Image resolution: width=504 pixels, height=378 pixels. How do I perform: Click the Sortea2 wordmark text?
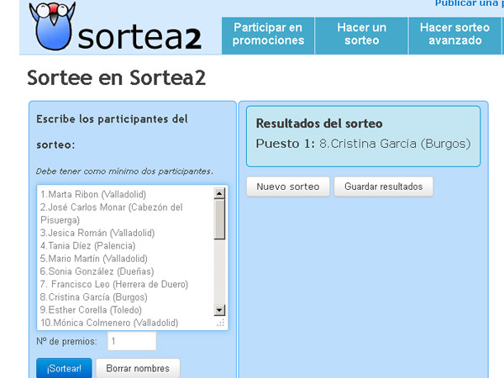point(140,36)
